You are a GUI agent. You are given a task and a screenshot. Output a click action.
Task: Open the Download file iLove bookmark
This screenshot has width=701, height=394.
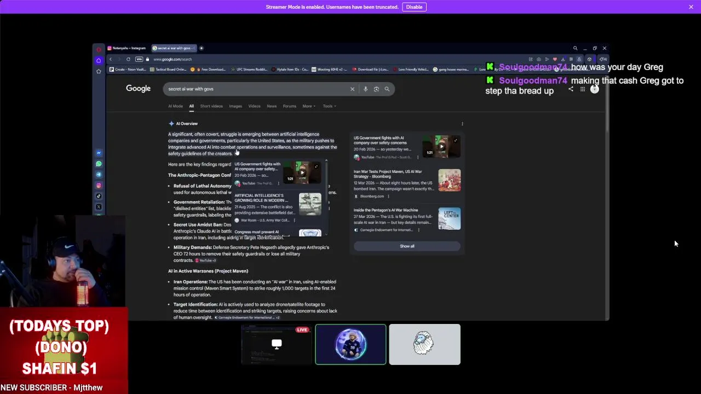pyautogui.click(x=371, y=69)
